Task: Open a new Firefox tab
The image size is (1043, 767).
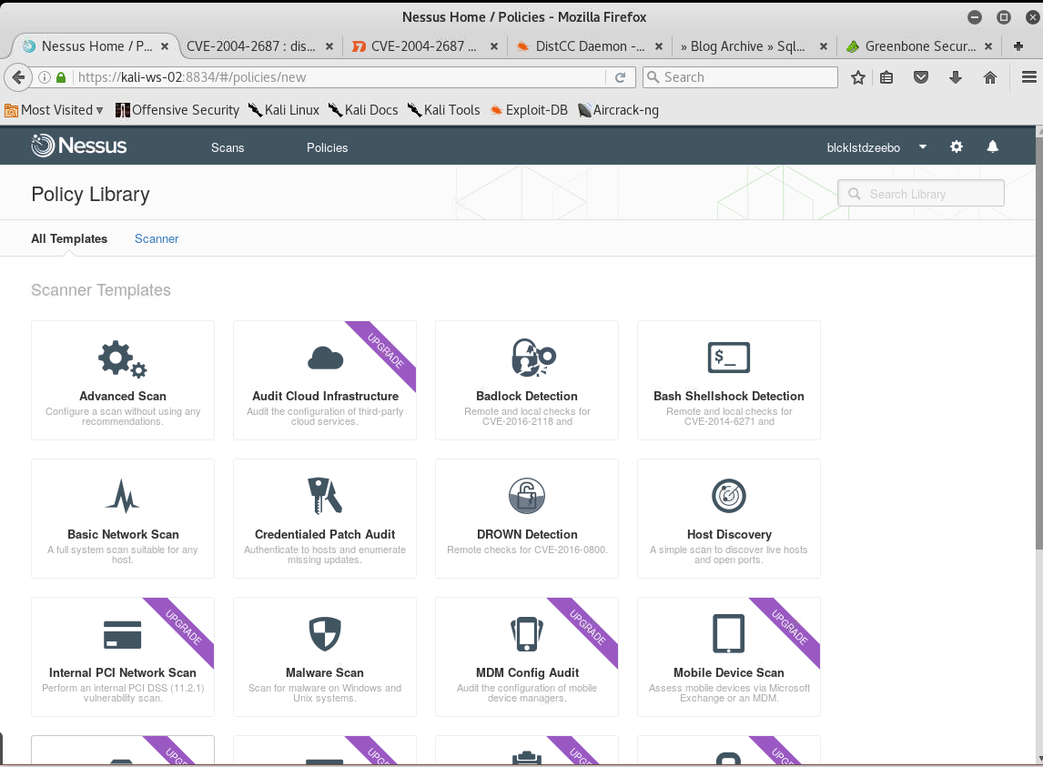Action: (x=1018, y=45)
